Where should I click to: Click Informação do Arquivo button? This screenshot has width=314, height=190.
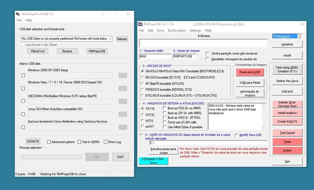[250, 93]
